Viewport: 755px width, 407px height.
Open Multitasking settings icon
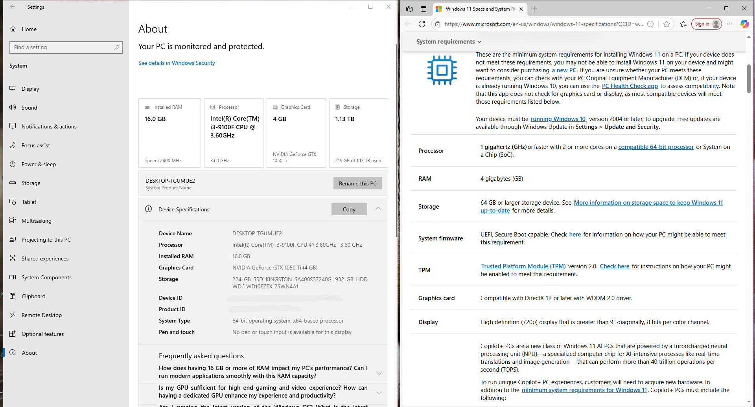[13, 220]
